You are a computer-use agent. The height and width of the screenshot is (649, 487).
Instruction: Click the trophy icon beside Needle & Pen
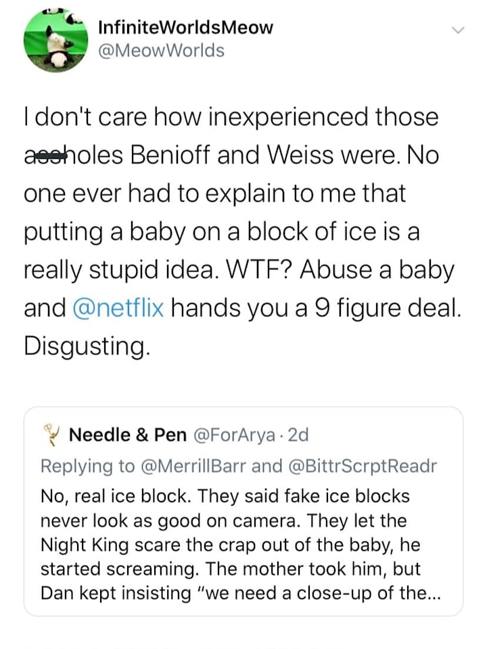(x=50, y=435)
